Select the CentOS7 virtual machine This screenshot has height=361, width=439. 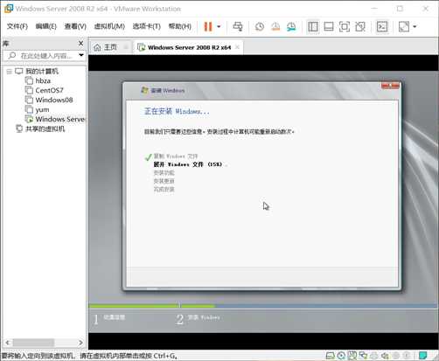(49, 90)
